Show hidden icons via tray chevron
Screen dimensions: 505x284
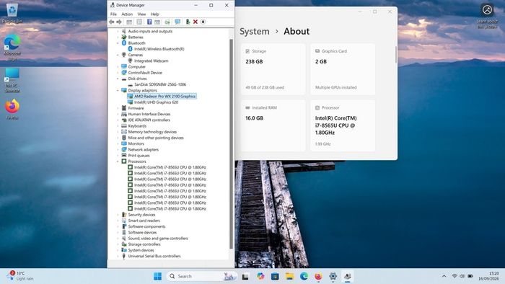tap(444, 276)
